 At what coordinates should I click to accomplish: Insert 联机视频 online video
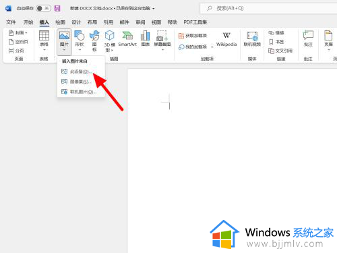pos(252,39)
